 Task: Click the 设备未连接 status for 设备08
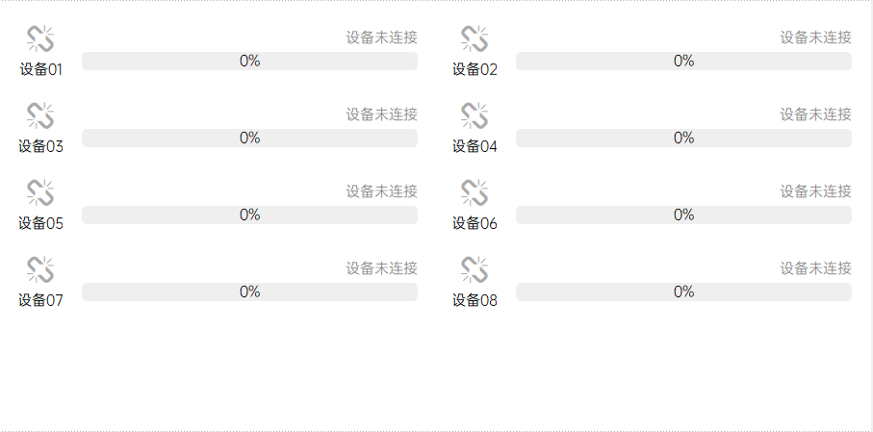coord(815,268)
